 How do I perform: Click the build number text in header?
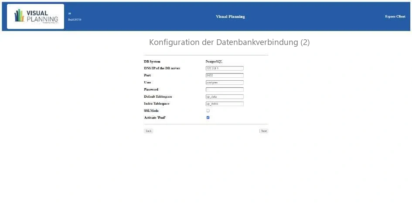pos(75,20)
